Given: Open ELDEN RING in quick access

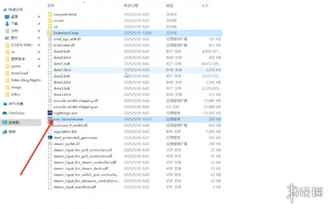Looking at the screenshot, I should pyautogui.click(x=22, y=45).
